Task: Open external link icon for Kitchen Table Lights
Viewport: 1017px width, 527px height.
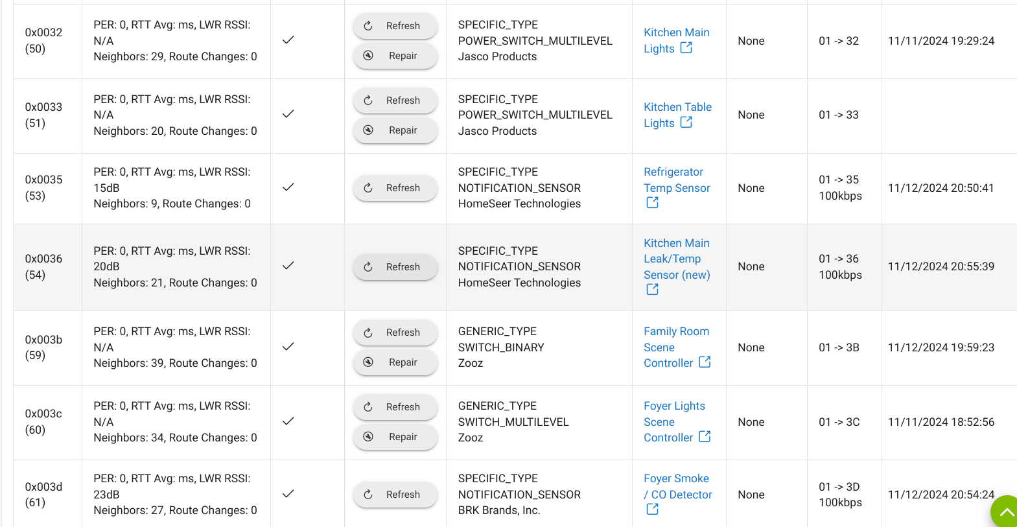Action: pos(686,123)
